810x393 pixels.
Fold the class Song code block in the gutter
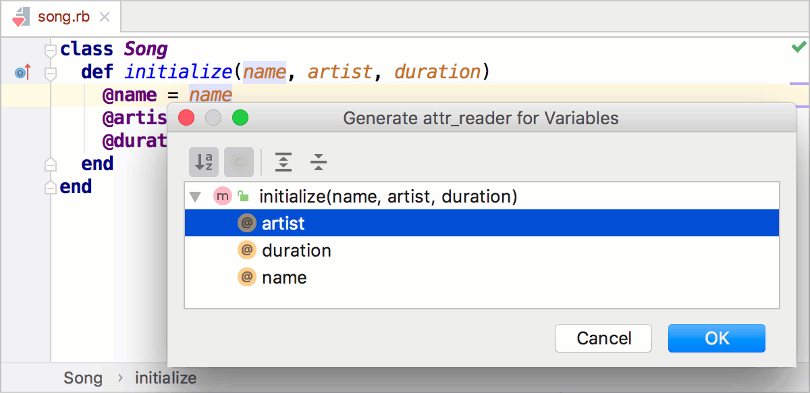tap(50, 49)
